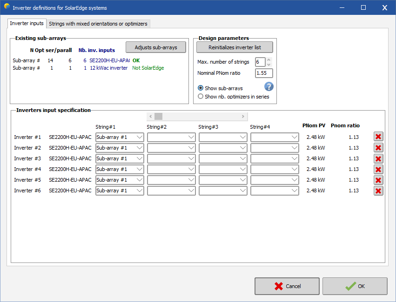Select Show sub-arrays radio button

pos(201,88)
